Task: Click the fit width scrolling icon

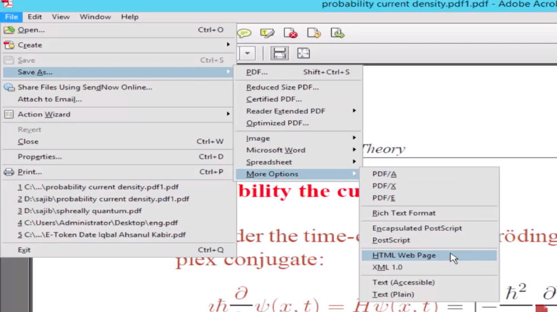Action: coord(280,53)
